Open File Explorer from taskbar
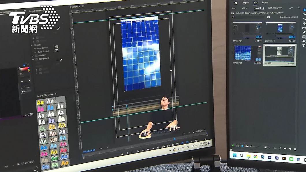The image size is (306, 172). tap(249, 156)
